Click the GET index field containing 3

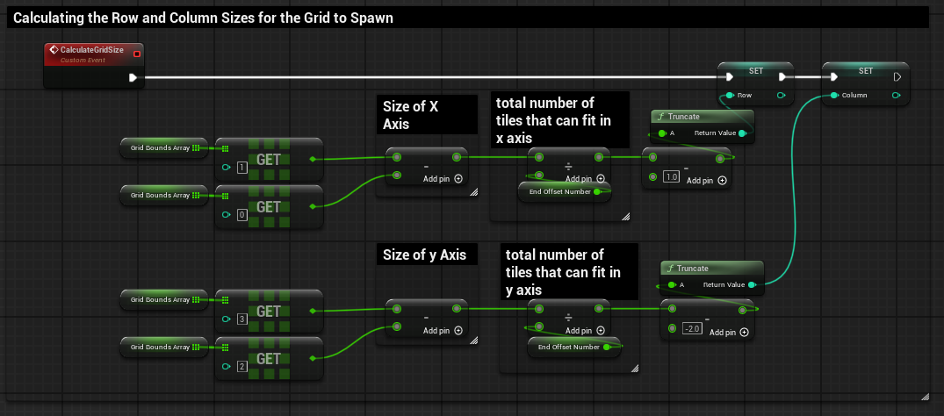241,319
